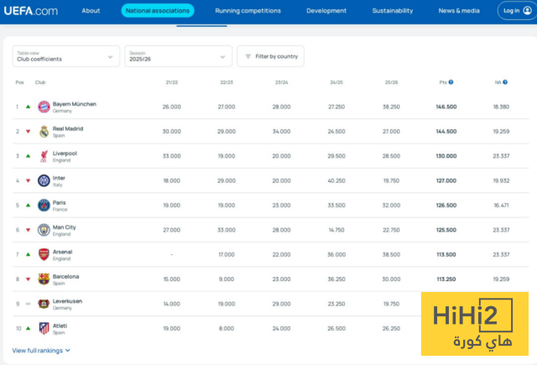Click the Man City club crest
This screenshot has height=365, width=537.
tap(44, 230)
